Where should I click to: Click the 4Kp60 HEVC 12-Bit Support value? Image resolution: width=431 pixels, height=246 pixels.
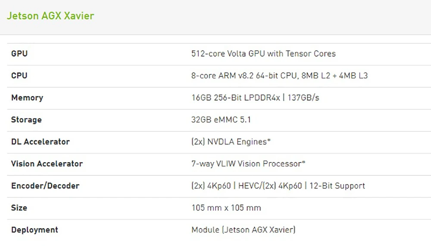(278, 186)
